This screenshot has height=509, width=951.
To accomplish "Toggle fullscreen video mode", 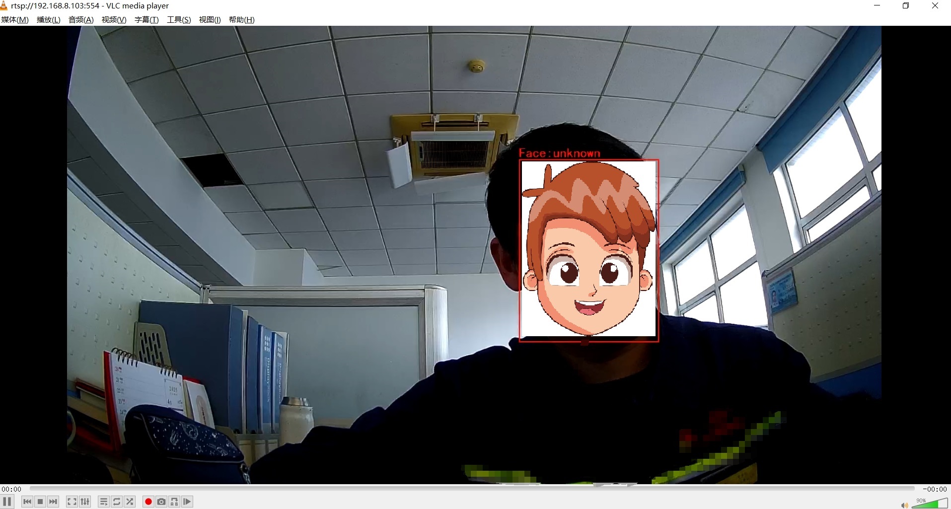I will [72, 502].
